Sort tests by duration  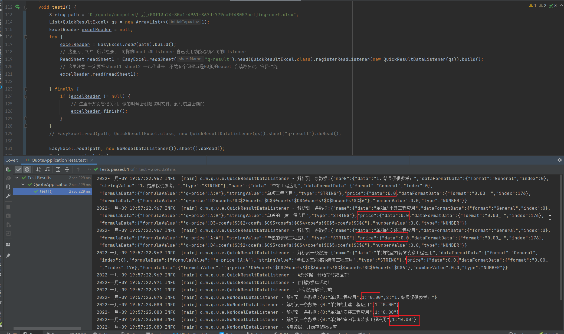(x=47, y=169)
